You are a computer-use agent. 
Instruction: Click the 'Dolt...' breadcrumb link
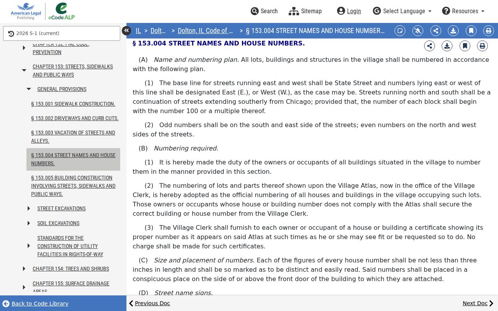[158, 31]
